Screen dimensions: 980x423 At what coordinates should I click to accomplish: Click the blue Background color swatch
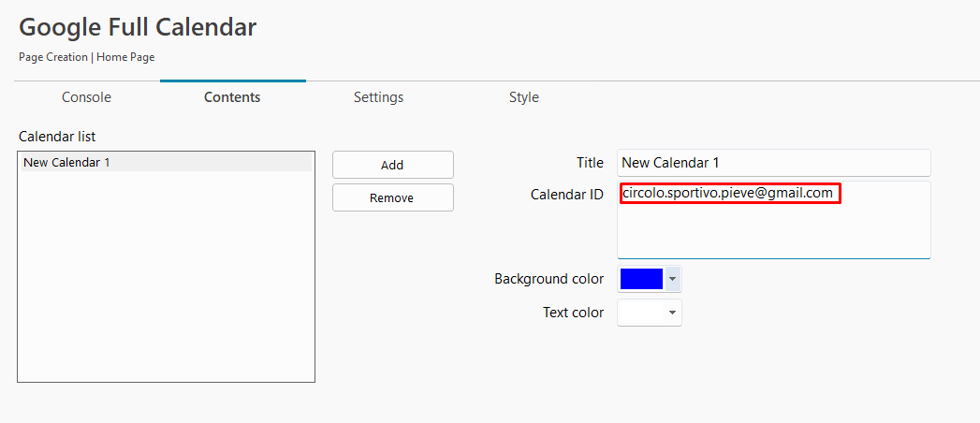[641, 279]
